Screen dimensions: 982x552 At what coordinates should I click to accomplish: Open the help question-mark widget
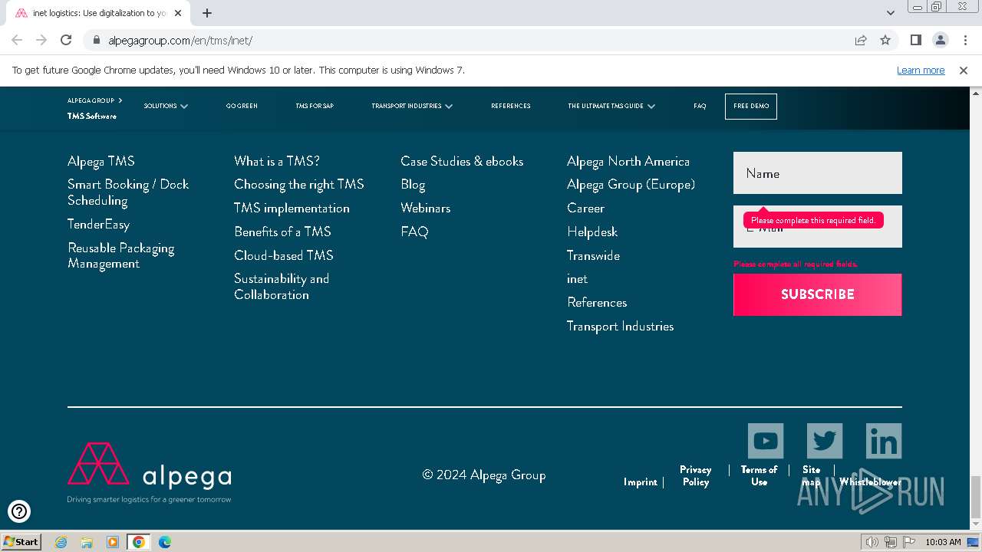[x=19, y=511]
